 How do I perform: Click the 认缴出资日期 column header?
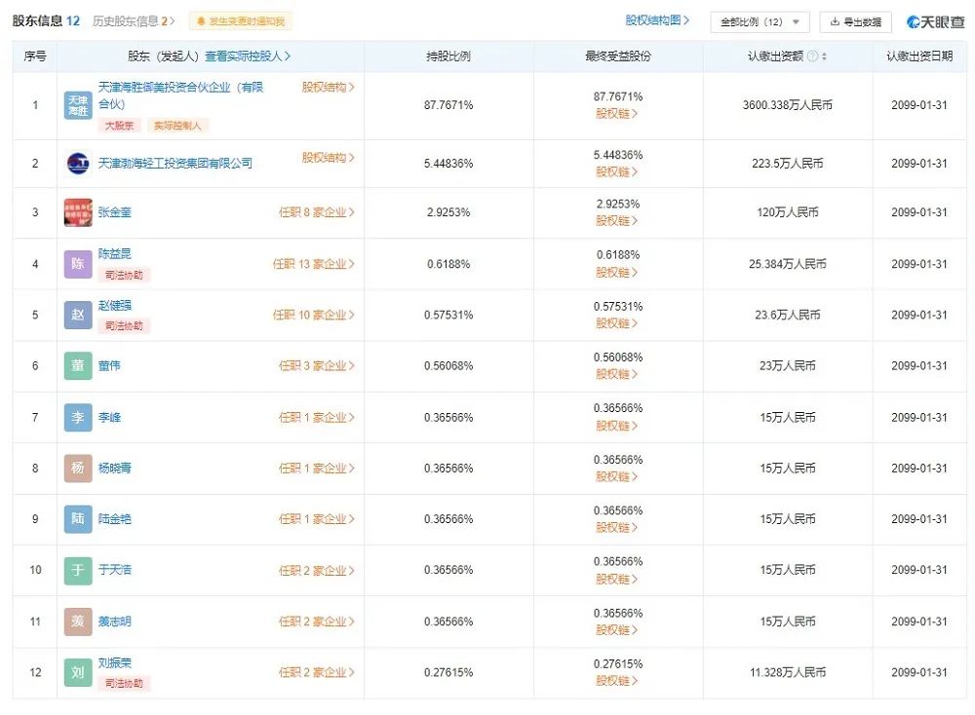coord(919,56)
